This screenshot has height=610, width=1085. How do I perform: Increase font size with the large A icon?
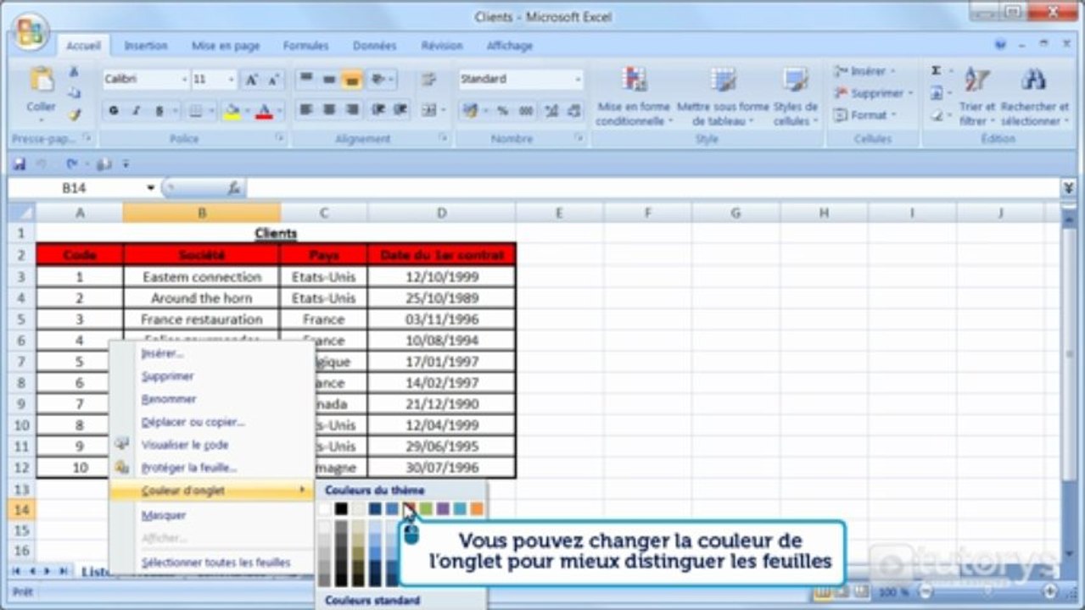coord(251,80)
